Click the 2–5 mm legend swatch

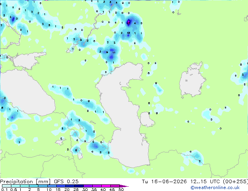(x=34, y=186)
